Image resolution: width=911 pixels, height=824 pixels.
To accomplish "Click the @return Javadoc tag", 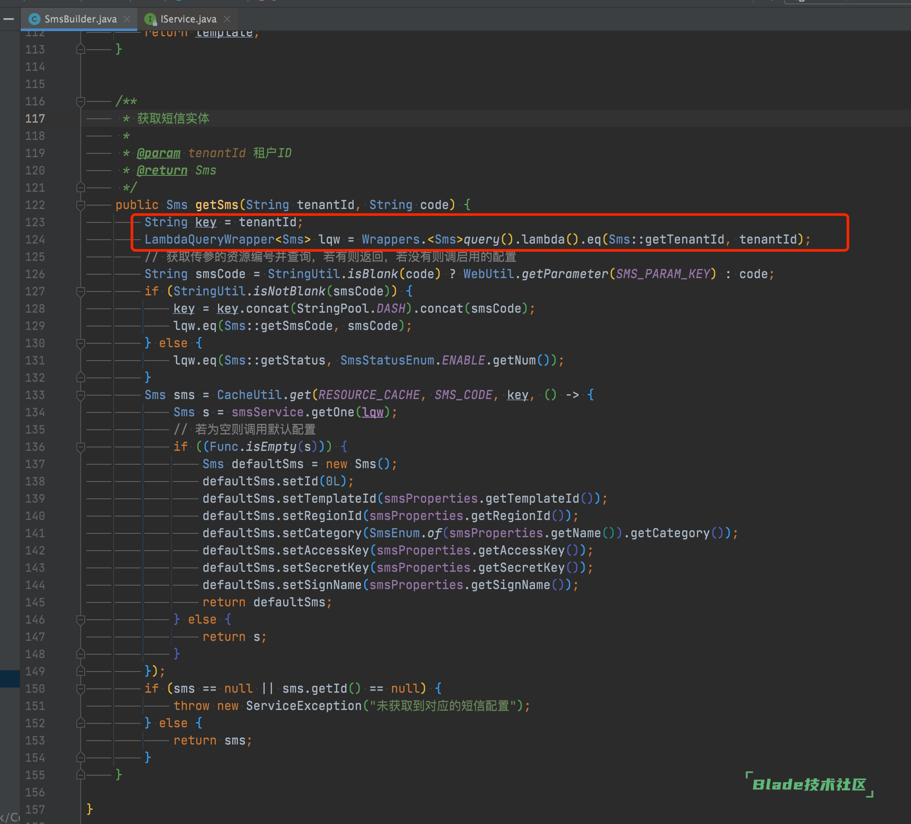I will pos(162,171).
